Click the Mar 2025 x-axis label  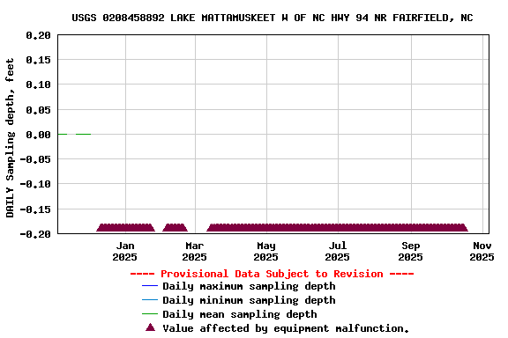(x=194, y=252)
